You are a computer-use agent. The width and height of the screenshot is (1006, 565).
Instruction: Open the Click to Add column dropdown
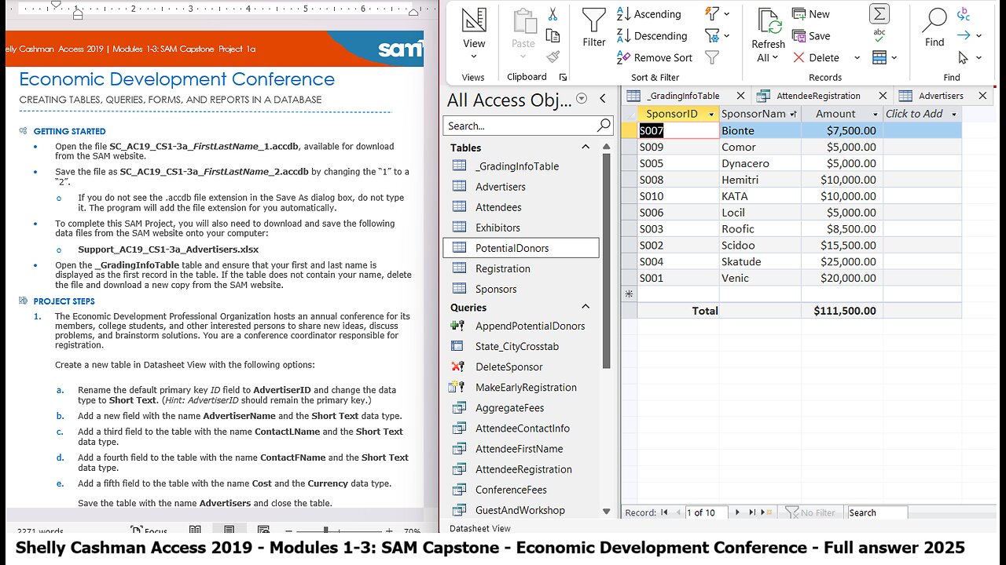coord(954,115)
